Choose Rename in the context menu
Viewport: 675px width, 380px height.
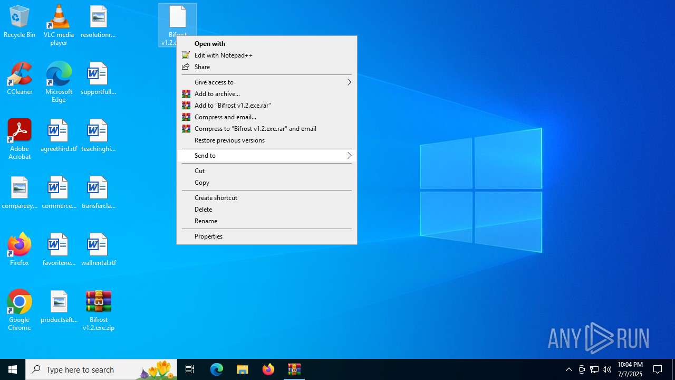point(266,221)
